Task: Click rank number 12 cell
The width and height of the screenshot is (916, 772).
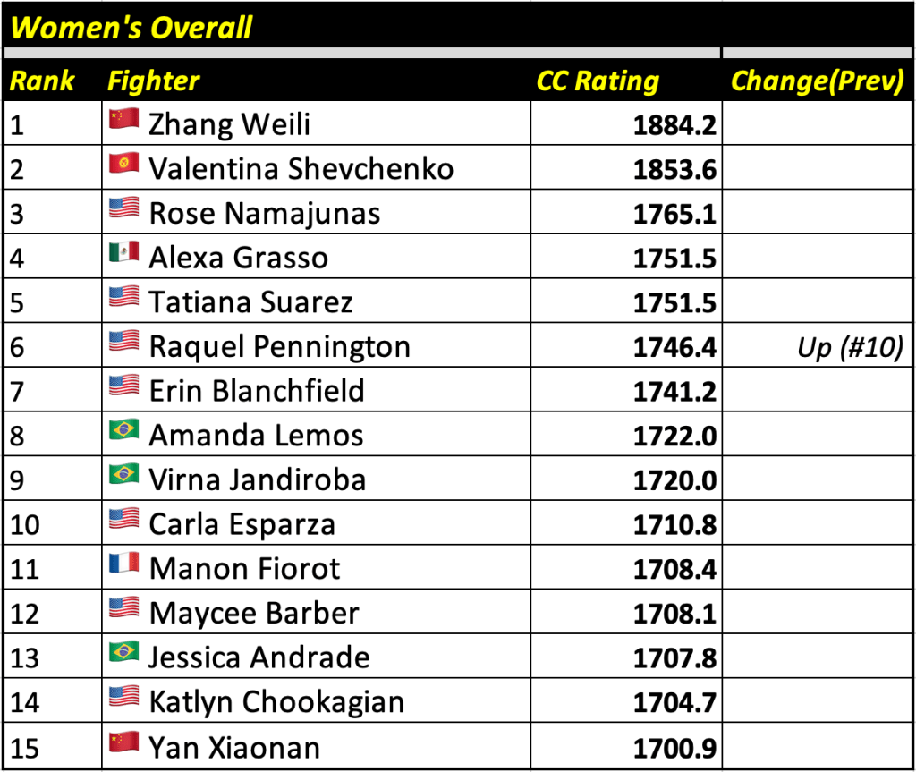Action: pyautogui.click(x=25, y=614)
